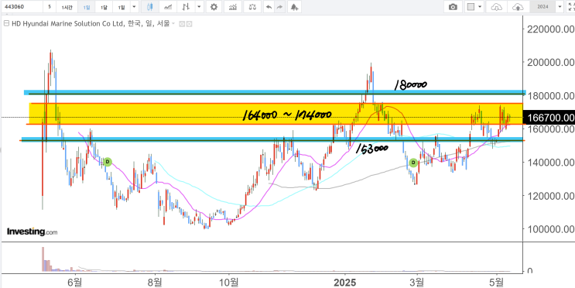
Task: Select the 5 minute interval button
Action: click(x=50, y=7)
